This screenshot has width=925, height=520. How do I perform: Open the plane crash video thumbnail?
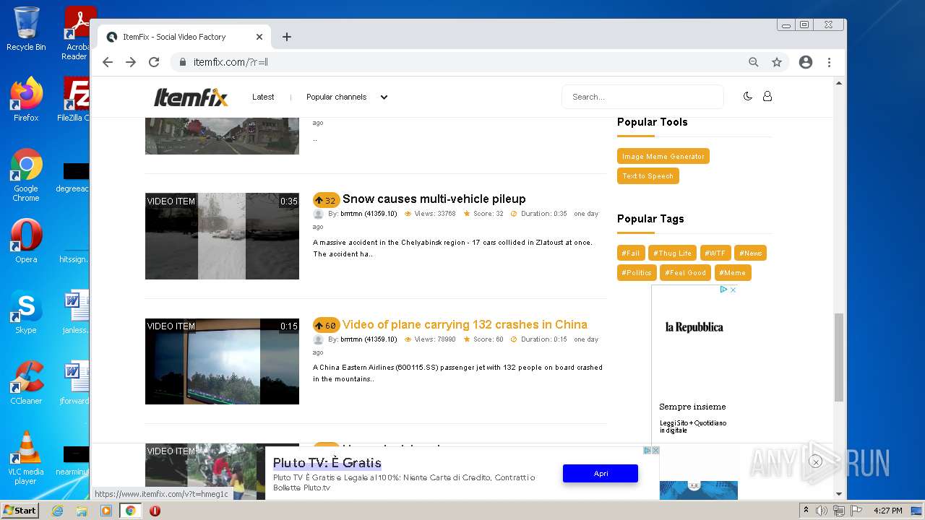(x=222, y=361)
